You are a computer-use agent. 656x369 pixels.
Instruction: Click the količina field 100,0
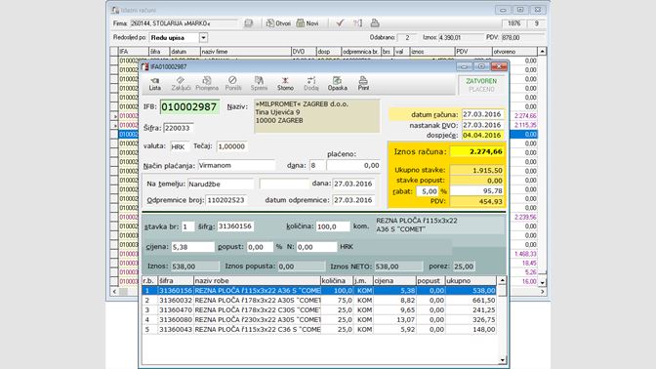point(333,226)
